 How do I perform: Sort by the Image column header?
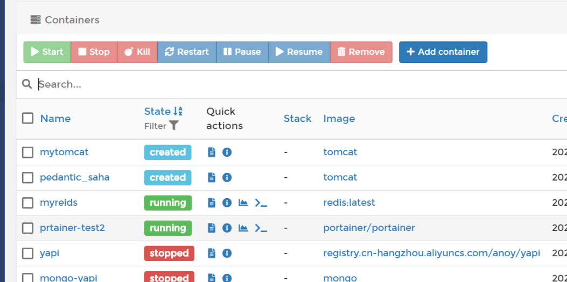[339, 118]
